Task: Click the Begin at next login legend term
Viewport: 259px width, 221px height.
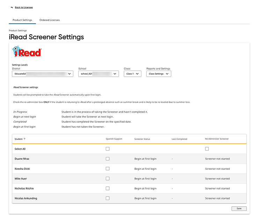Action: tap(25, 117)
